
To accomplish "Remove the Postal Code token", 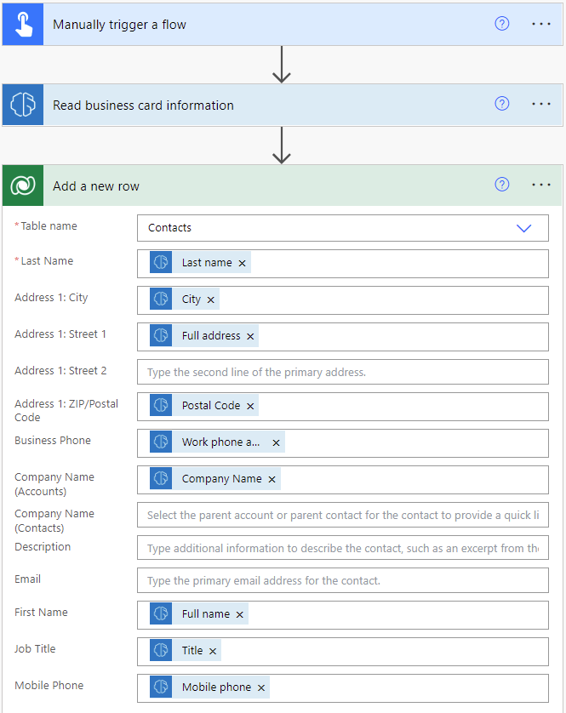I will pos(250,406).
